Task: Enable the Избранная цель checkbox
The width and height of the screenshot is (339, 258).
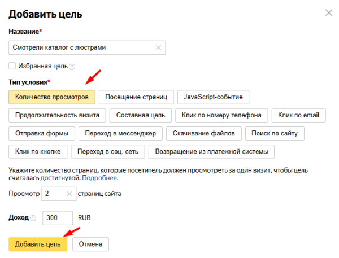Action: (12, 66)
